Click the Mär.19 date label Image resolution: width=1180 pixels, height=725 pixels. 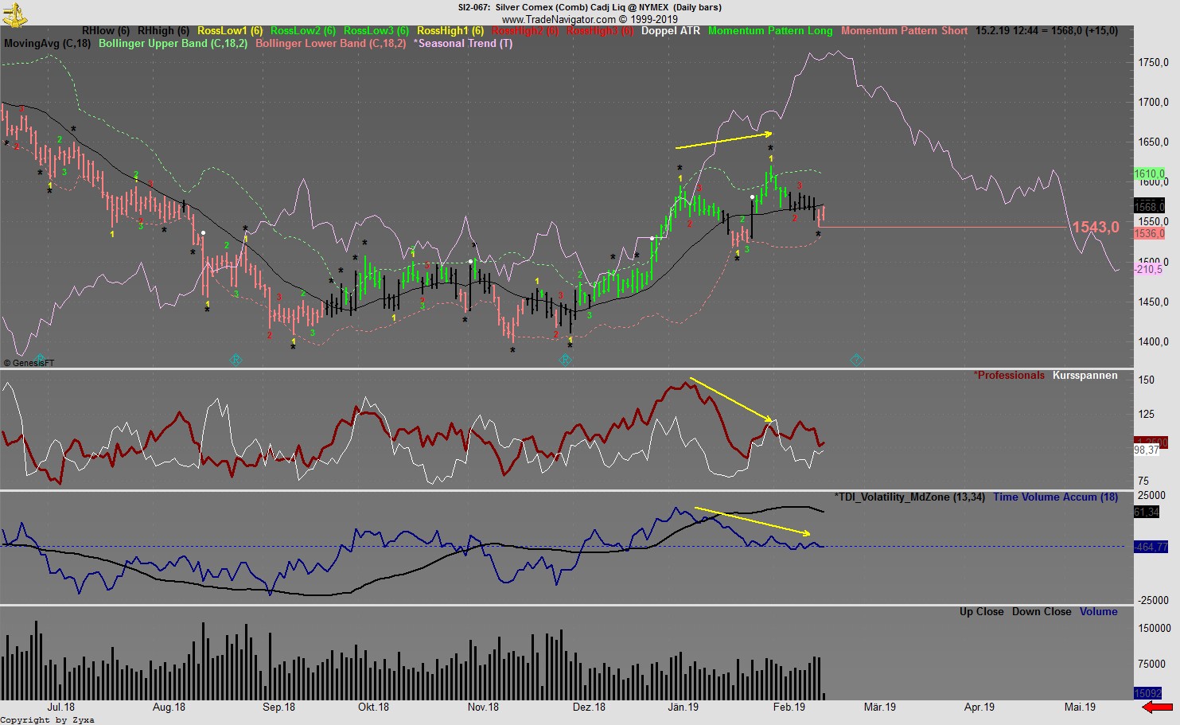coord(880,707)
